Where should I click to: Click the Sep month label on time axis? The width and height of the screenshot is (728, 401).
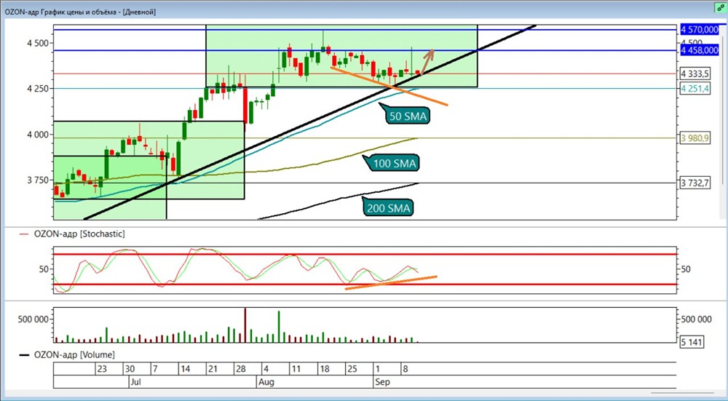(x=383, y=382)
